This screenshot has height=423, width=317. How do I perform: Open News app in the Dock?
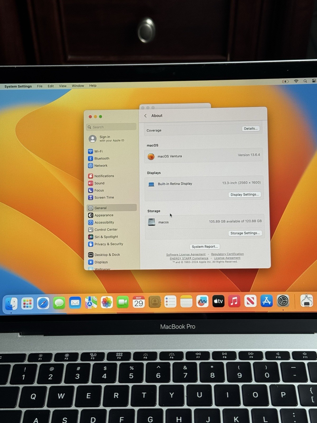click(x=250, y=301)
